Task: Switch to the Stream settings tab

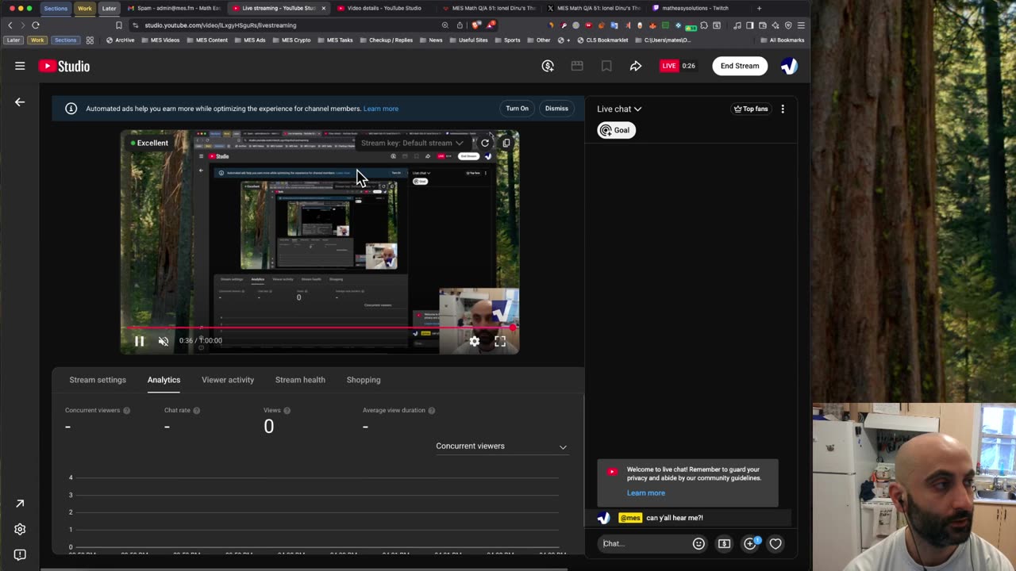Action: coord(98,380)
